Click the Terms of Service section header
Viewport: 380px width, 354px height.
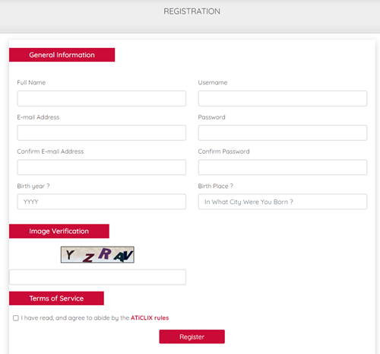pyautogui.click(x=56, y=298)
